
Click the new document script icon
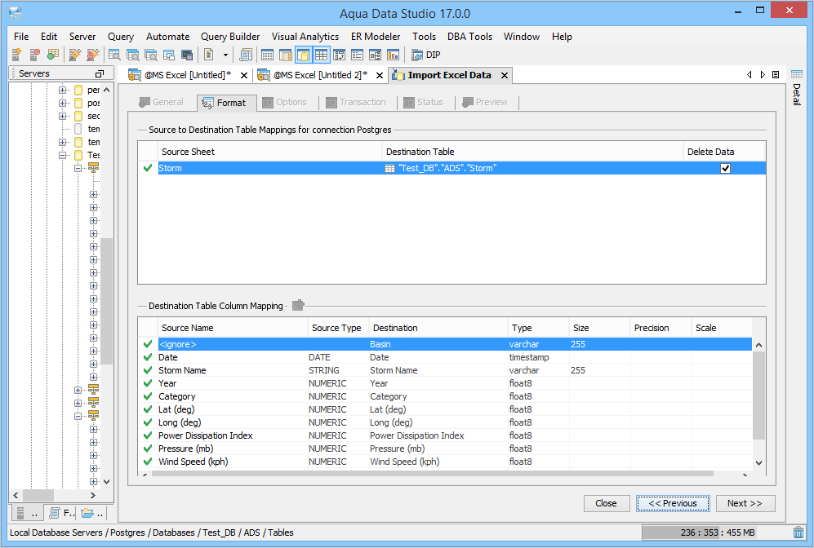pos(209,55)
